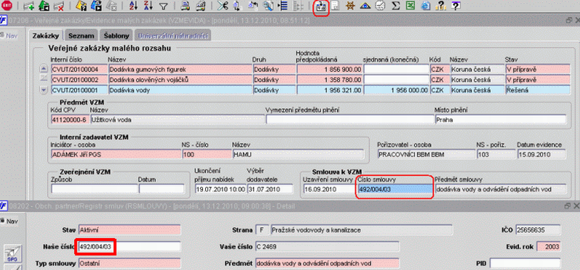Click the paste toolbar icon
The height and width of the screenshot is (270, 580).
tap(254, 6)
